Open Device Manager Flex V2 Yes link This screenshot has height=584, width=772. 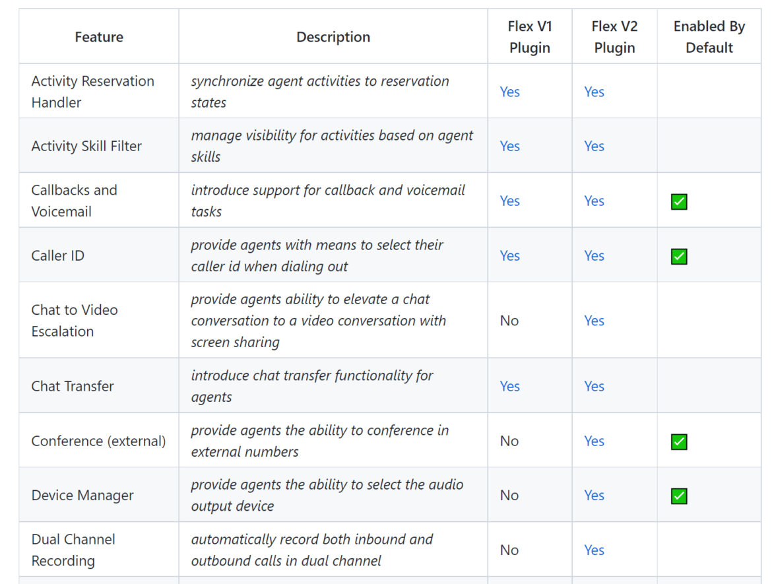point(594,495)
